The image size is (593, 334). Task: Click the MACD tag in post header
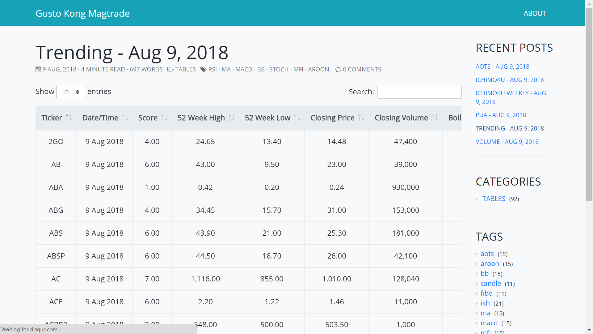pyautogui.click(x=244, y=70)
